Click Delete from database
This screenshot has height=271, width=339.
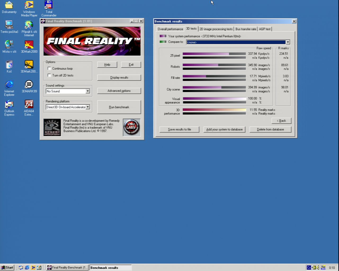(270, 129)
